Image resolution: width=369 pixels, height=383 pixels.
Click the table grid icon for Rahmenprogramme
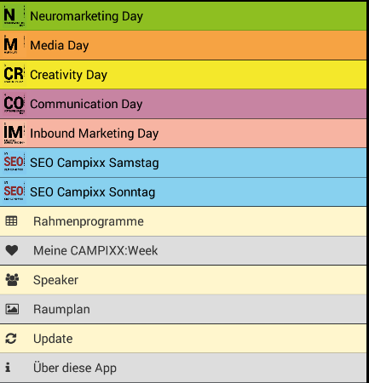(11, 221)
